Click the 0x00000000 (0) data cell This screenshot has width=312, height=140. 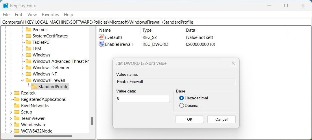pos(200,44)
